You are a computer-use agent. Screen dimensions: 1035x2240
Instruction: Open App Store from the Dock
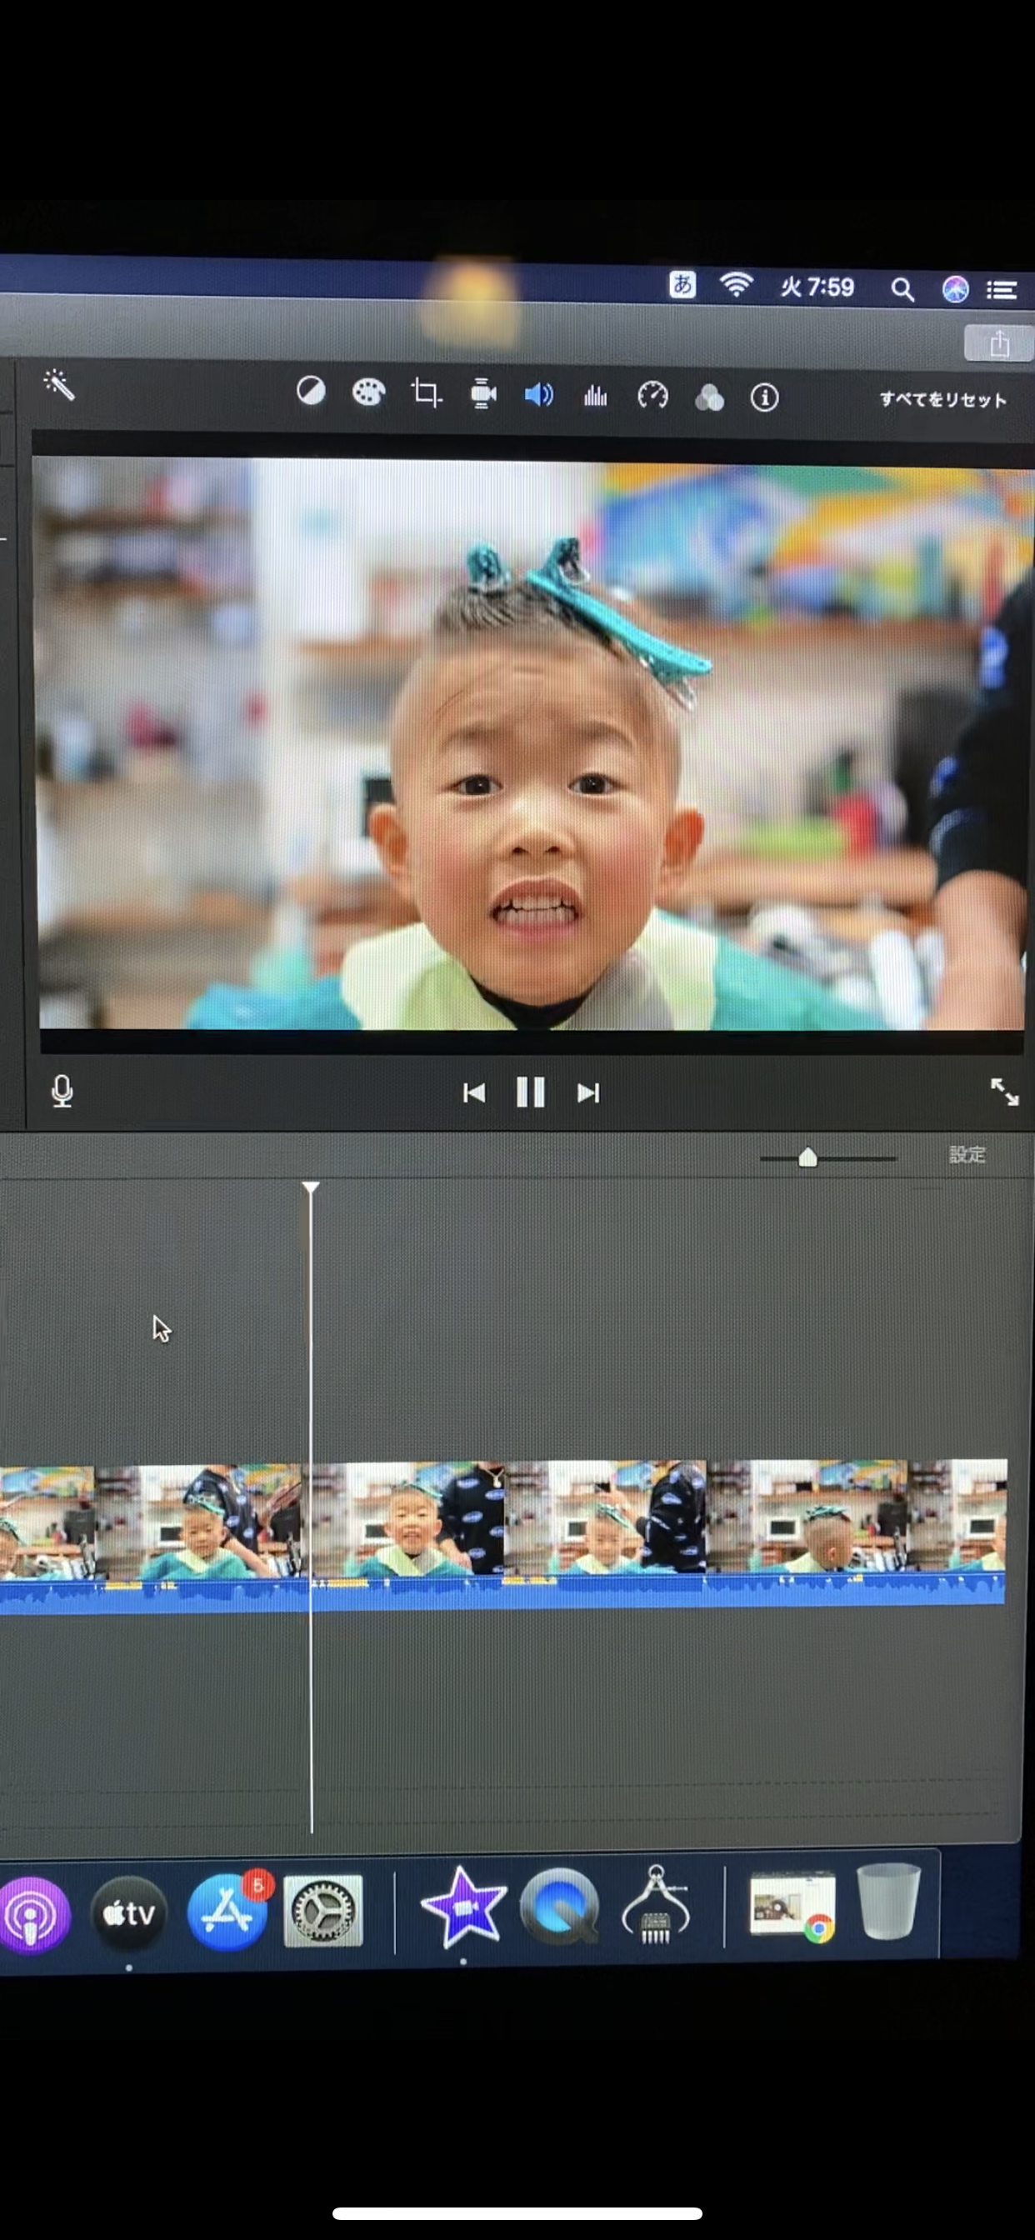click(x=227, y=1912)
